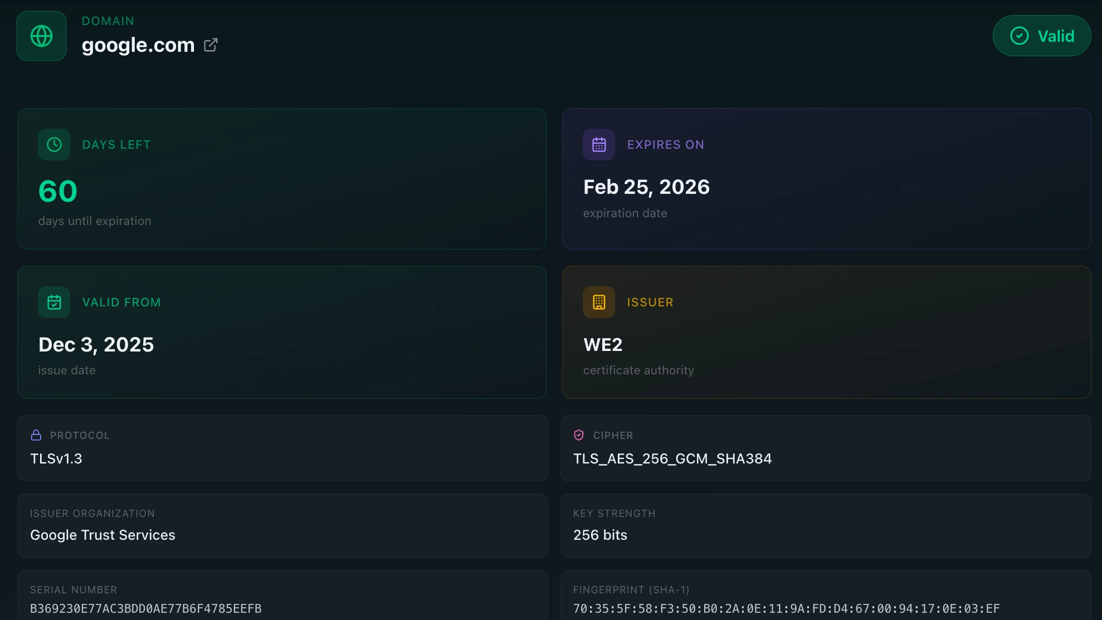1102x620 pixels.
Task: Click the Dec 3, 2025 issue date
Action: coord(96,345)
